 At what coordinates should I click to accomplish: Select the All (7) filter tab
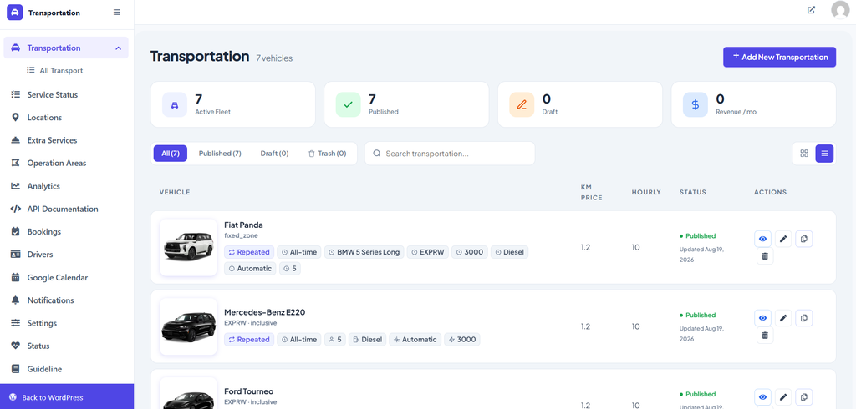click(171, 154)
